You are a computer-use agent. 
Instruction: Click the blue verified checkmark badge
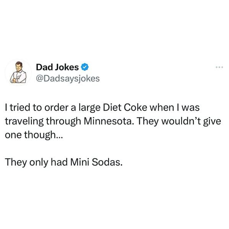(85, 67)
